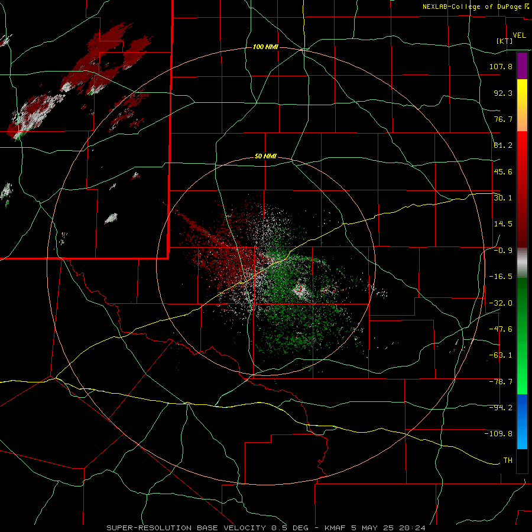
Task: Click the -109.8 velocity scale value
Action: (499, 434)
